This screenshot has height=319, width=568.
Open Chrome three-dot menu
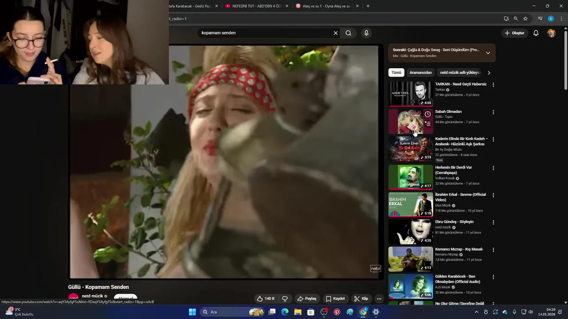(561, 19)
